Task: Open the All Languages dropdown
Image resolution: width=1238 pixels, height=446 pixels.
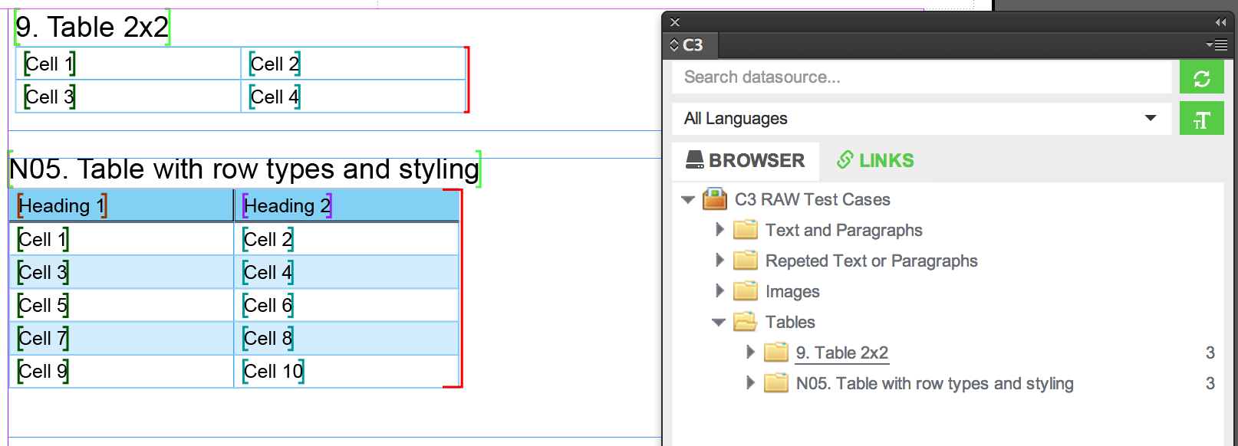Action: point(921,119)
